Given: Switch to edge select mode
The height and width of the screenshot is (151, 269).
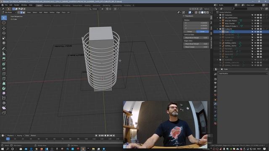Looking at the screenshot, I should 21,12.
